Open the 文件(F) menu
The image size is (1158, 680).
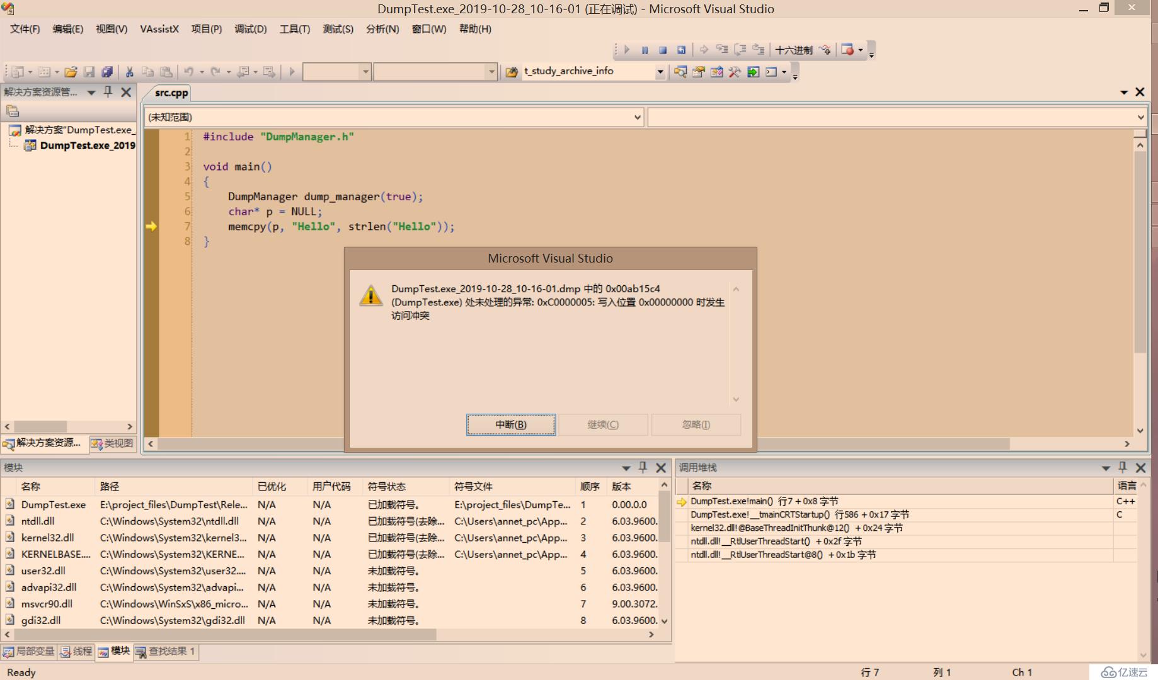25,29
